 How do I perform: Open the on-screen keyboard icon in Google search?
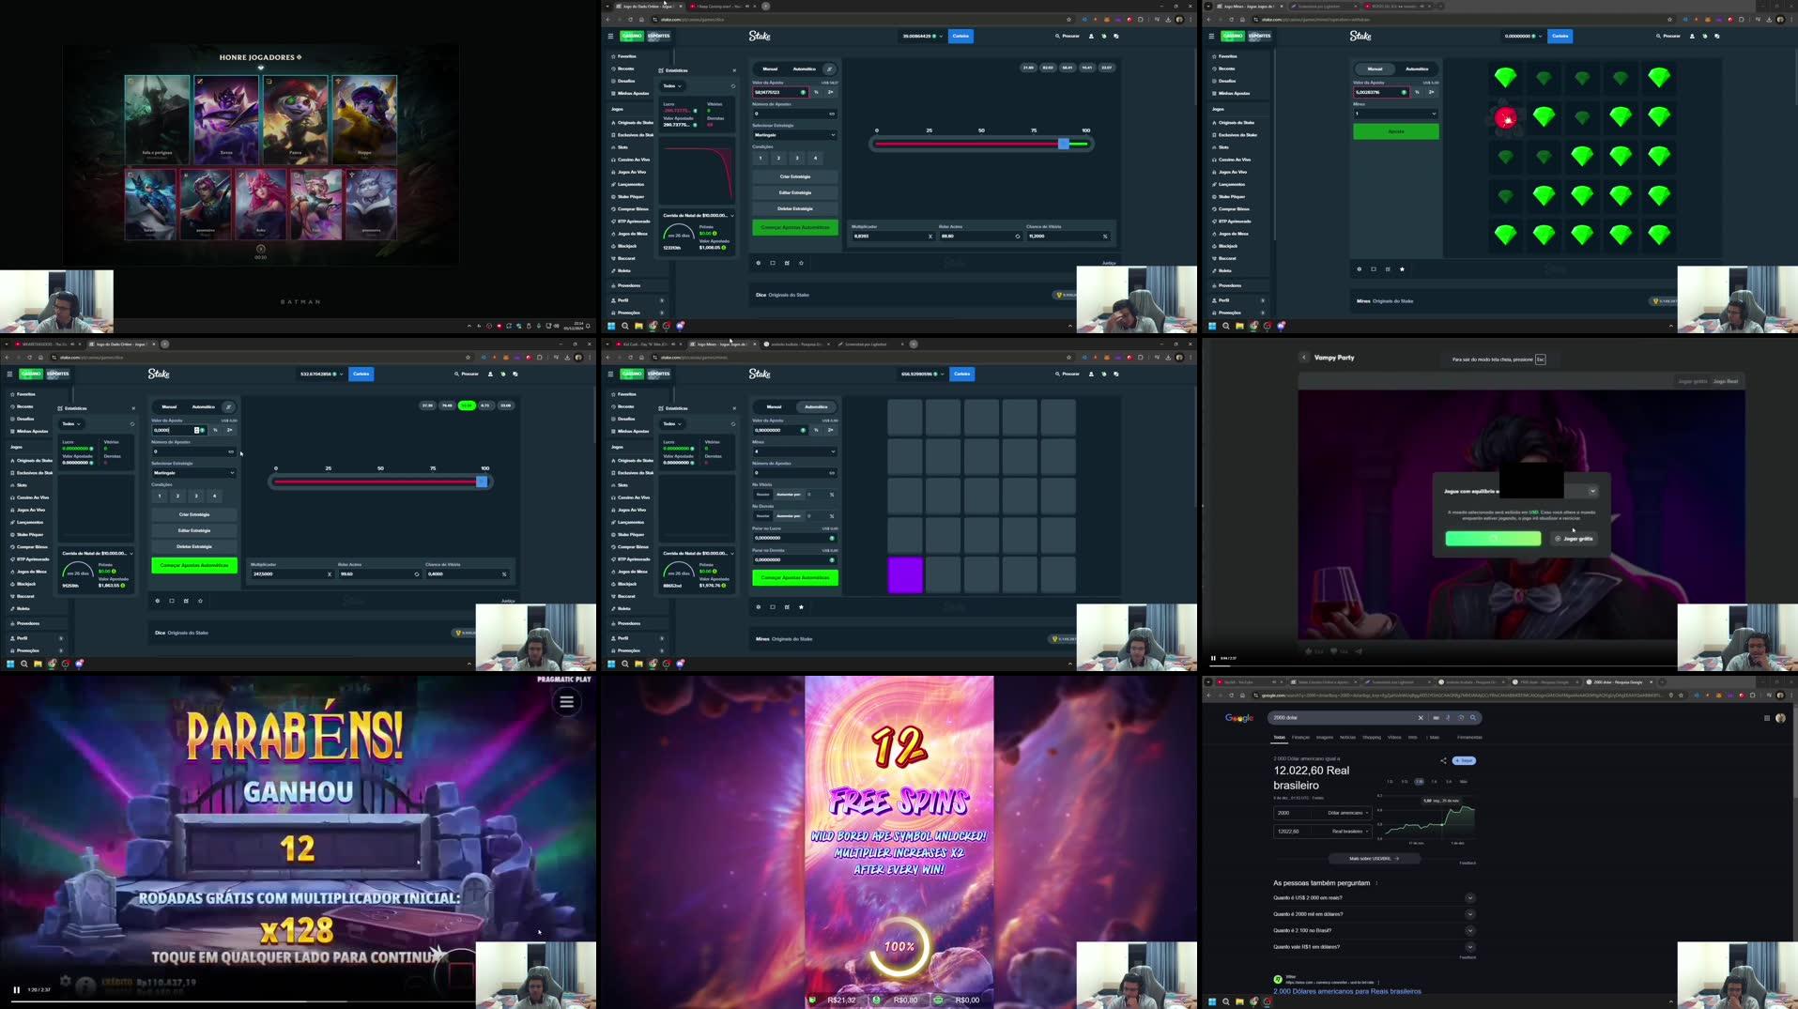click(x=1437, y=717)
